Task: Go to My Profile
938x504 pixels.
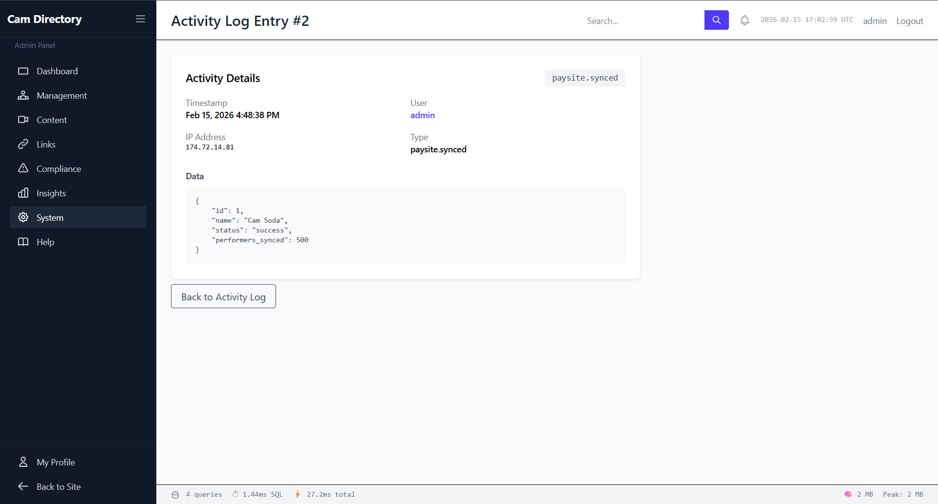Action: tap(56, 462)
